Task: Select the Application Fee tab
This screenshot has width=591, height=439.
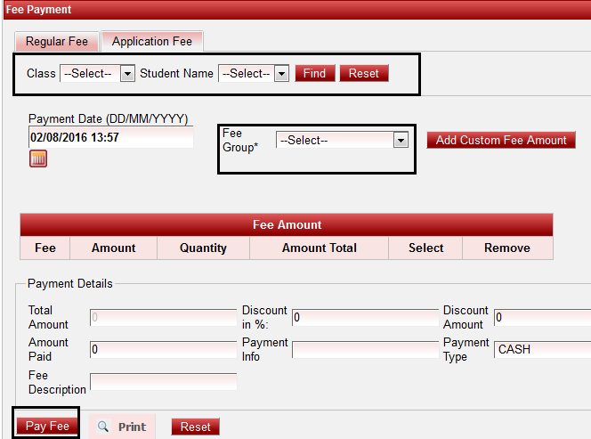Action: coord(152,42)
